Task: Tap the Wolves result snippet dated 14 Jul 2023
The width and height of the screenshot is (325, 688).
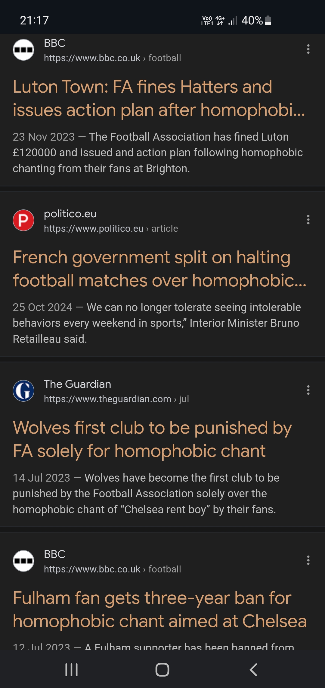Action: click(x=146, y=494)
